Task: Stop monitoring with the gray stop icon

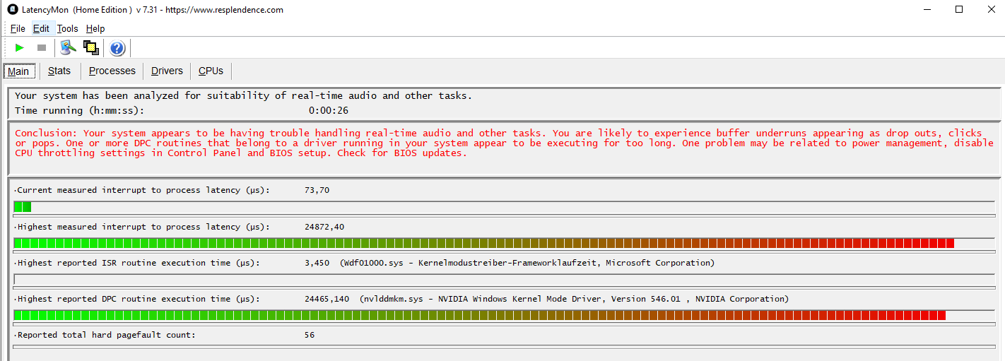Action: (x=42, y=47)
